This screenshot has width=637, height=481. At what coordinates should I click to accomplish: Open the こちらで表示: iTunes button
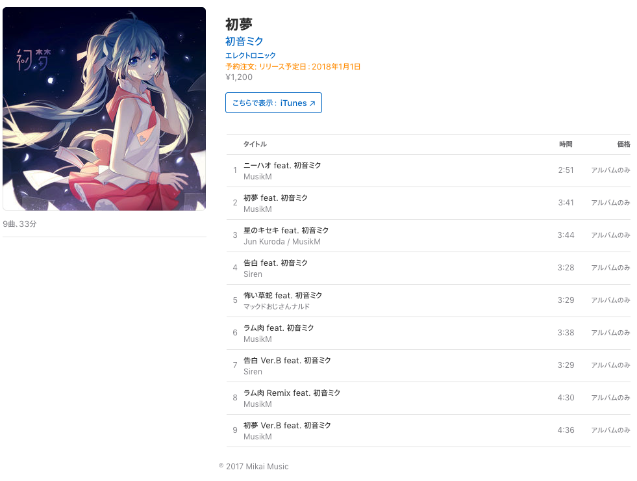[273, 103]
